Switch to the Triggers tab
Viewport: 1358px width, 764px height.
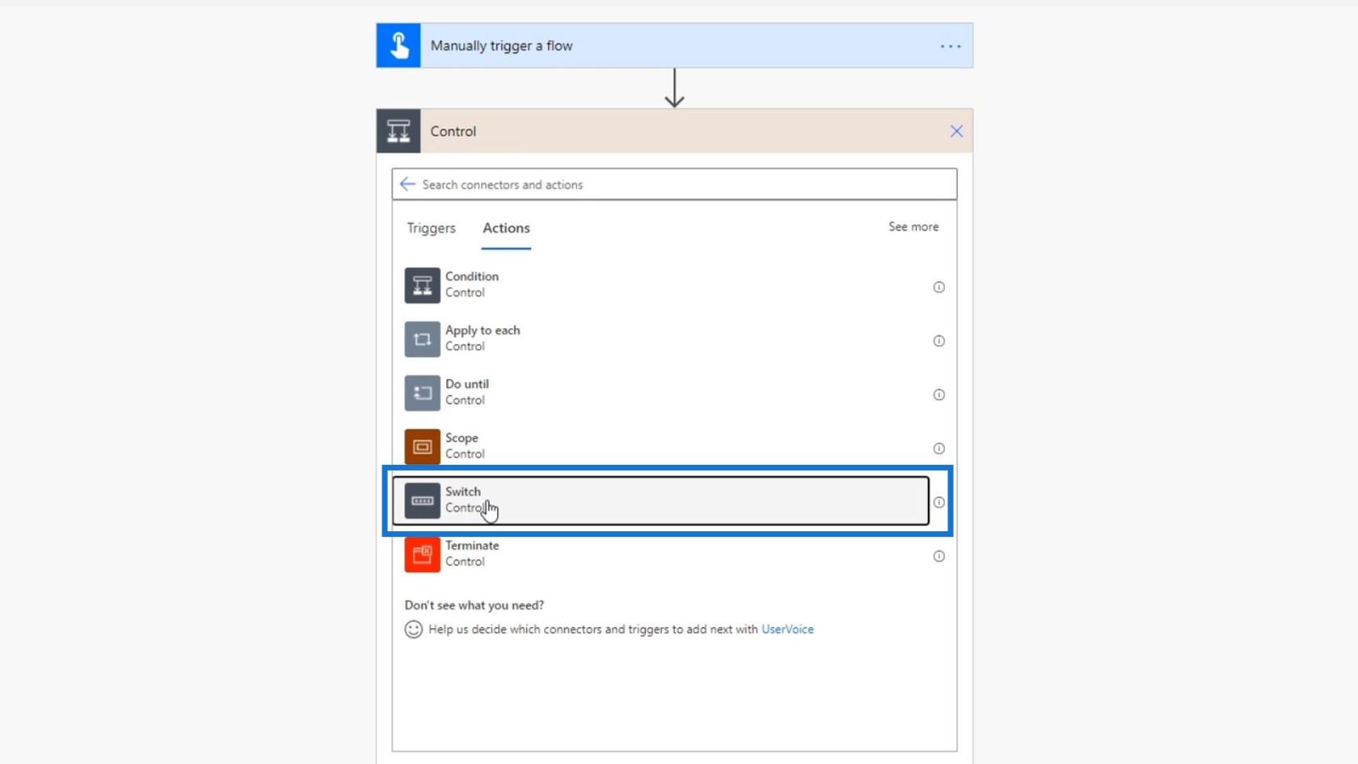(x=431, y=228)
